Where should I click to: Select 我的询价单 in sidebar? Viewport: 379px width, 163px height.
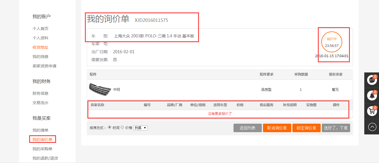[x=42, y=140]
